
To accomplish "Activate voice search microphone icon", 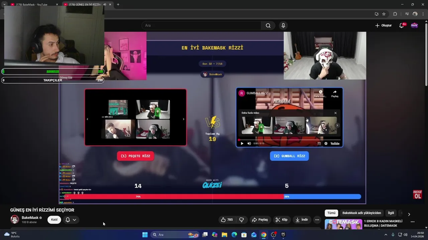I will tap(283, 26).
